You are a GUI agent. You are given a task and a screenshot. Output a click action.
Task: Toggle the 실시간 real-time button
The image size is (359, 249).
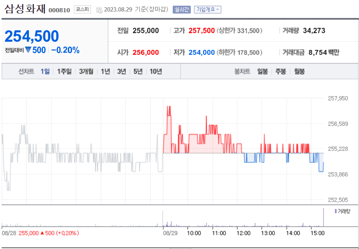[182, 10]
